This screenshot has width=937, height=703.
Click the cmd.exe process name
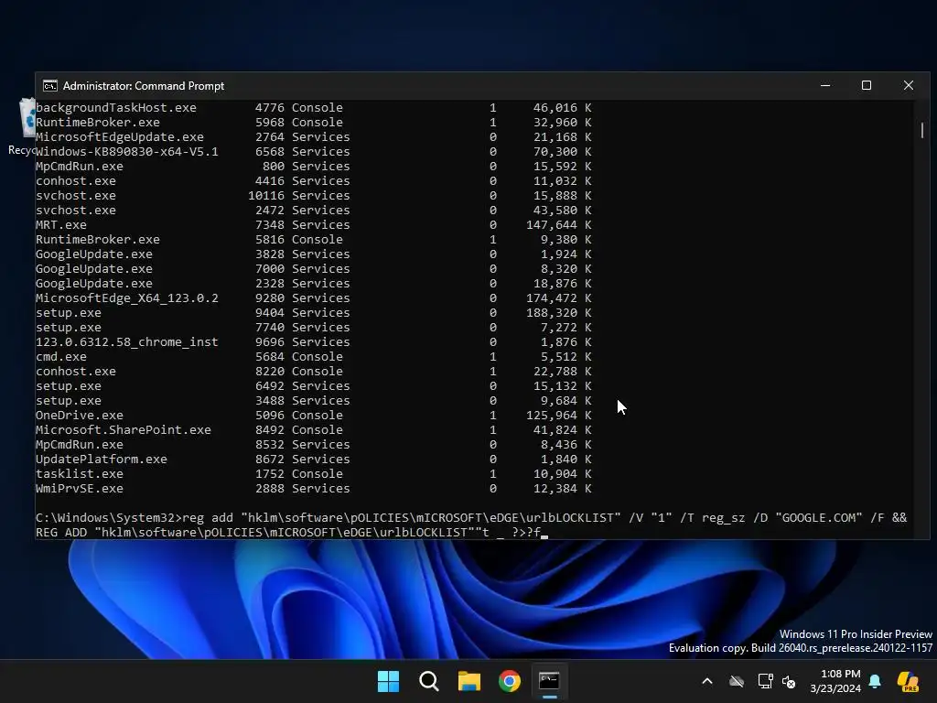pyautogui.click(x=61, y=357)
